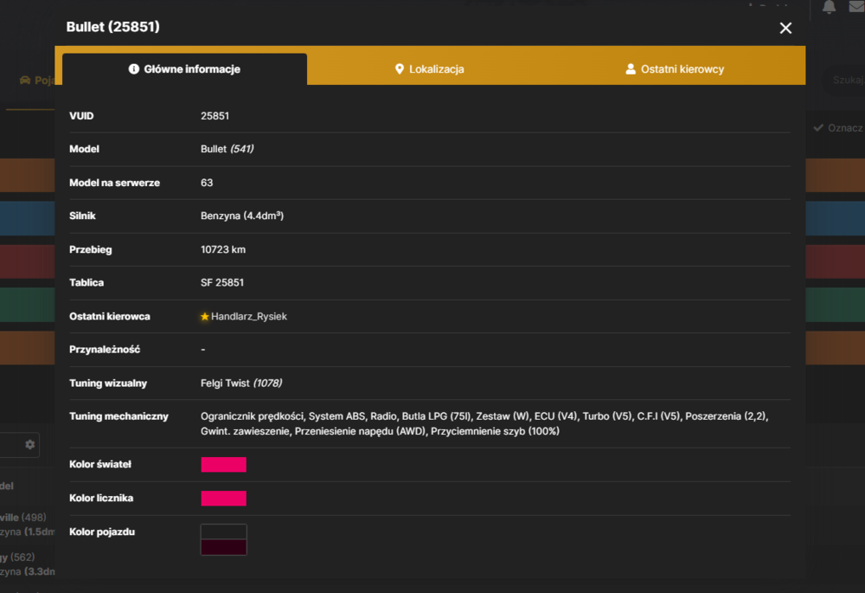Click the Ostatni kierowca label
This screenshot has height=593, width=865.
tap(110, 316)
